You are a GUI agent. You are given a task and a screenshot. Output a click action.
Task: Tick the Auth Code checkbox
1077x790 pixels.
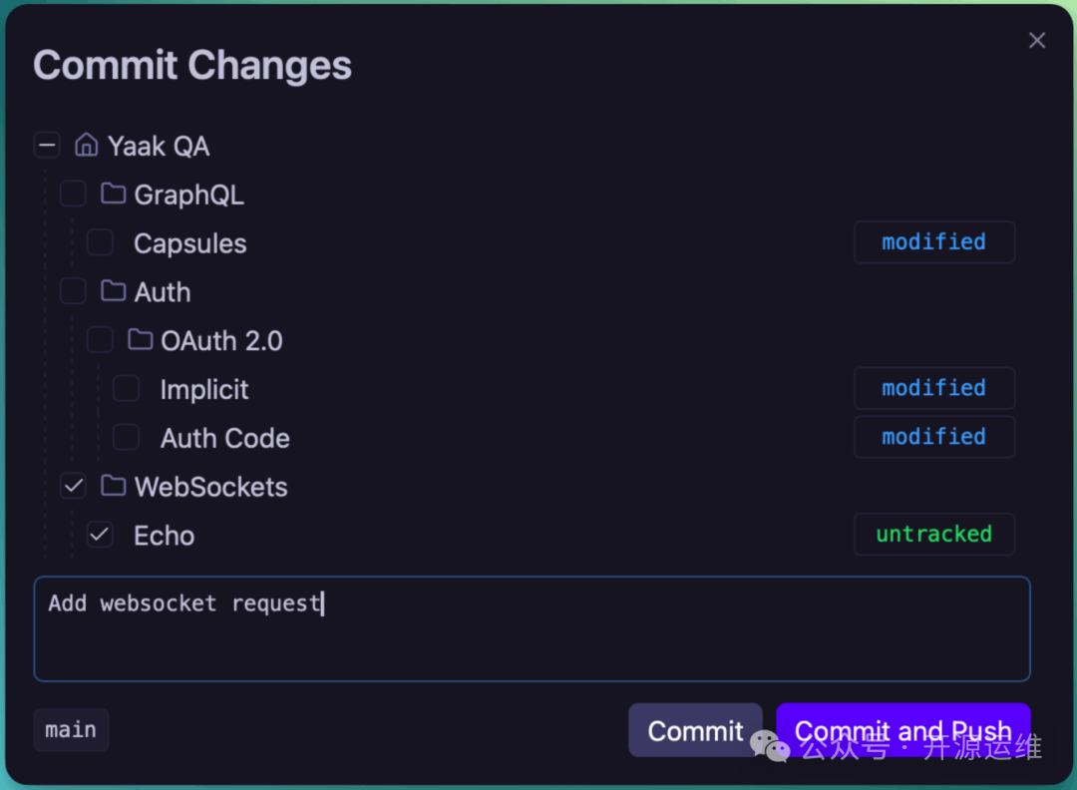126,437
